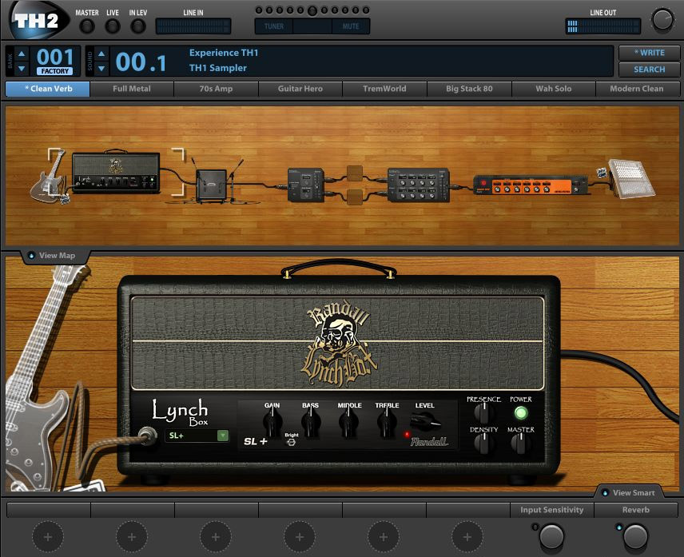
Task: Select the Clean Verb variation tab
Action: [48, 89]
